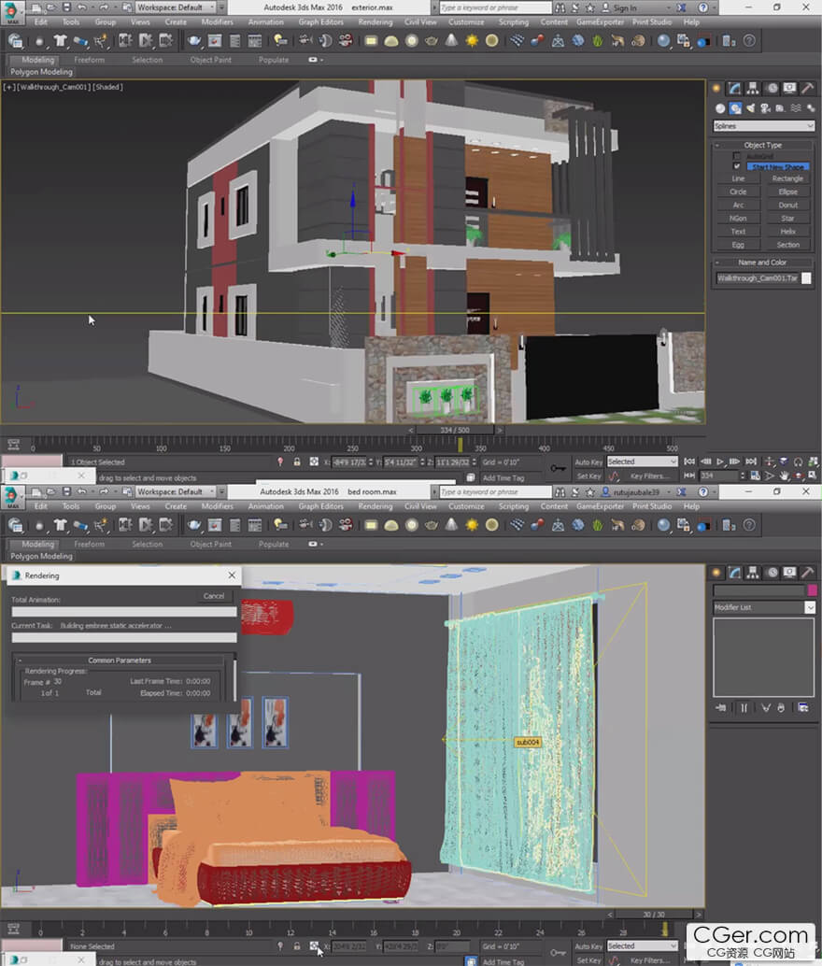Toggle Pin Stack in bed room.max modifier panel
The width and height of the screenshot is (822, 966).
pyautogui.click(x=721, y=708)
